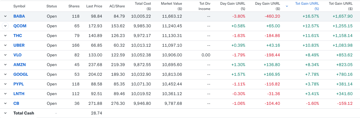Expand the Total Cash row chevron
The height and width of the screenshot is (118, 360).
(x=5, y=113)
